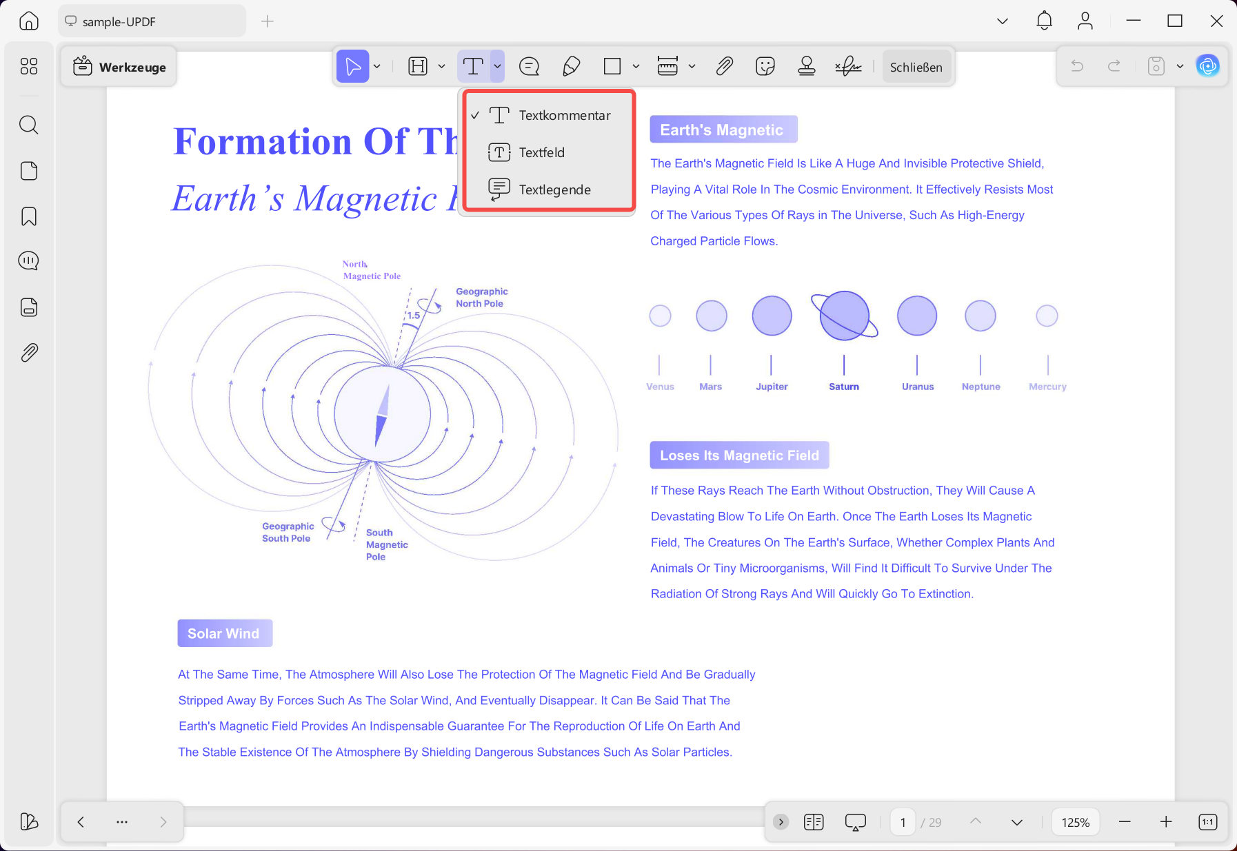Choose Textkommentar from the menu
Screen dimensions: 1237x851
549,115
